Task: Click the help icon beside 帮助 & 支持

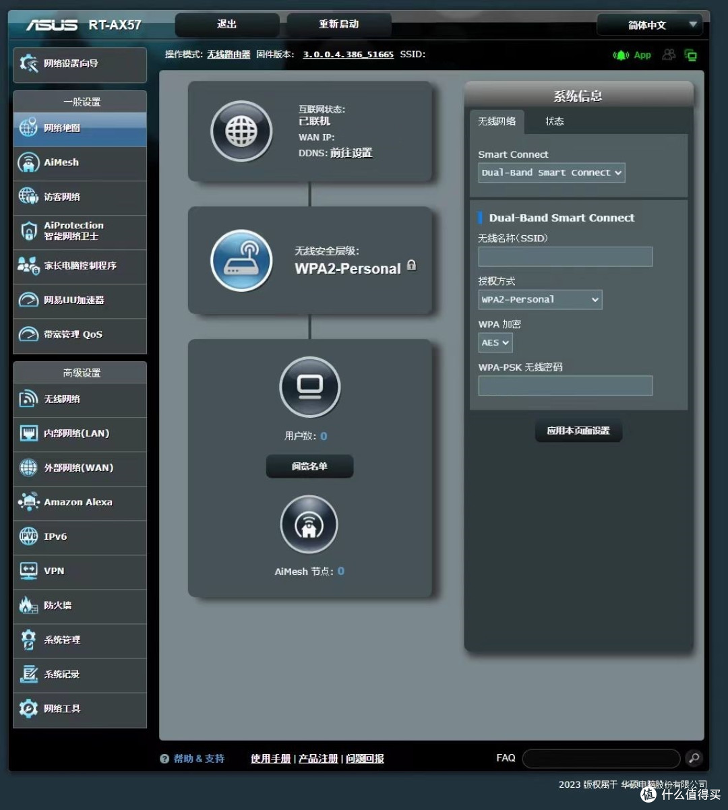Action: point(164,759)
